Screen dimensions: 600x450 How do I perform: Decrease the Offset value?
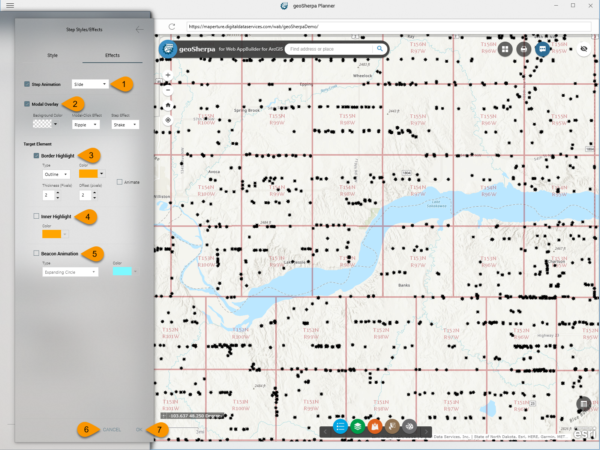[94, 198]
